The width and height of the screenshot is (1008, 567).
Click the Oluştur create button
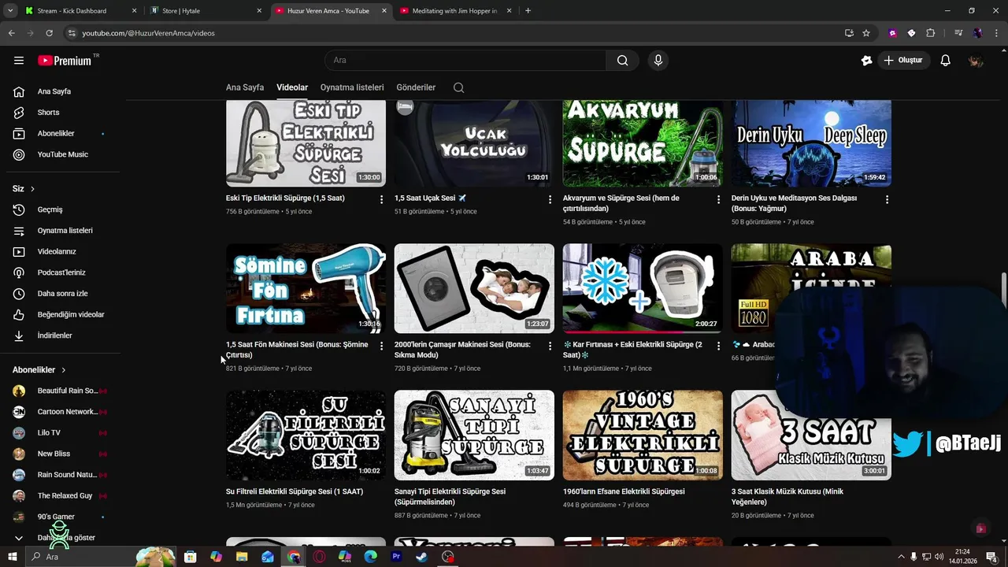903,61
